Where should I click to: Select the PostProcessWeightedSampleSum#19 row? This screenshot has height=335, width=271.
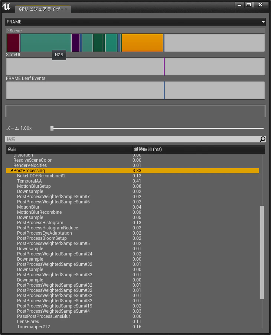click(132, 306)
